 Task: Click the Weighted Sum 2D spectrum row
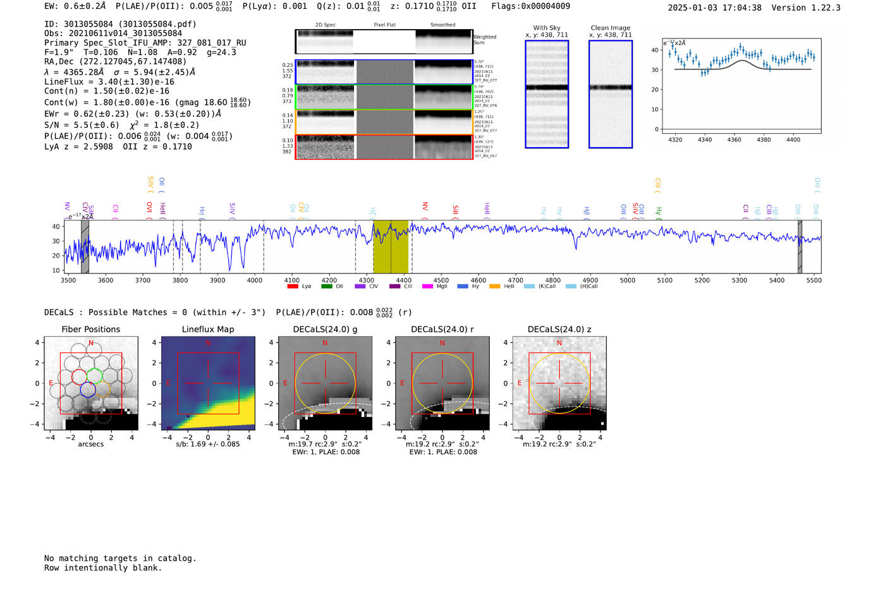[x=384, y=42]
